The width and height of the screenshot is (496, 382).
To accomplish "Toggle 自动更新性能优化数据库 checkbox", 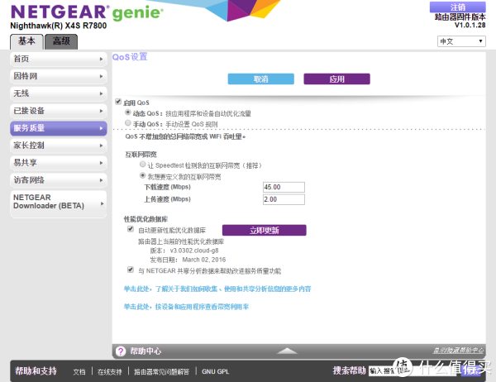I will point(131,229).
